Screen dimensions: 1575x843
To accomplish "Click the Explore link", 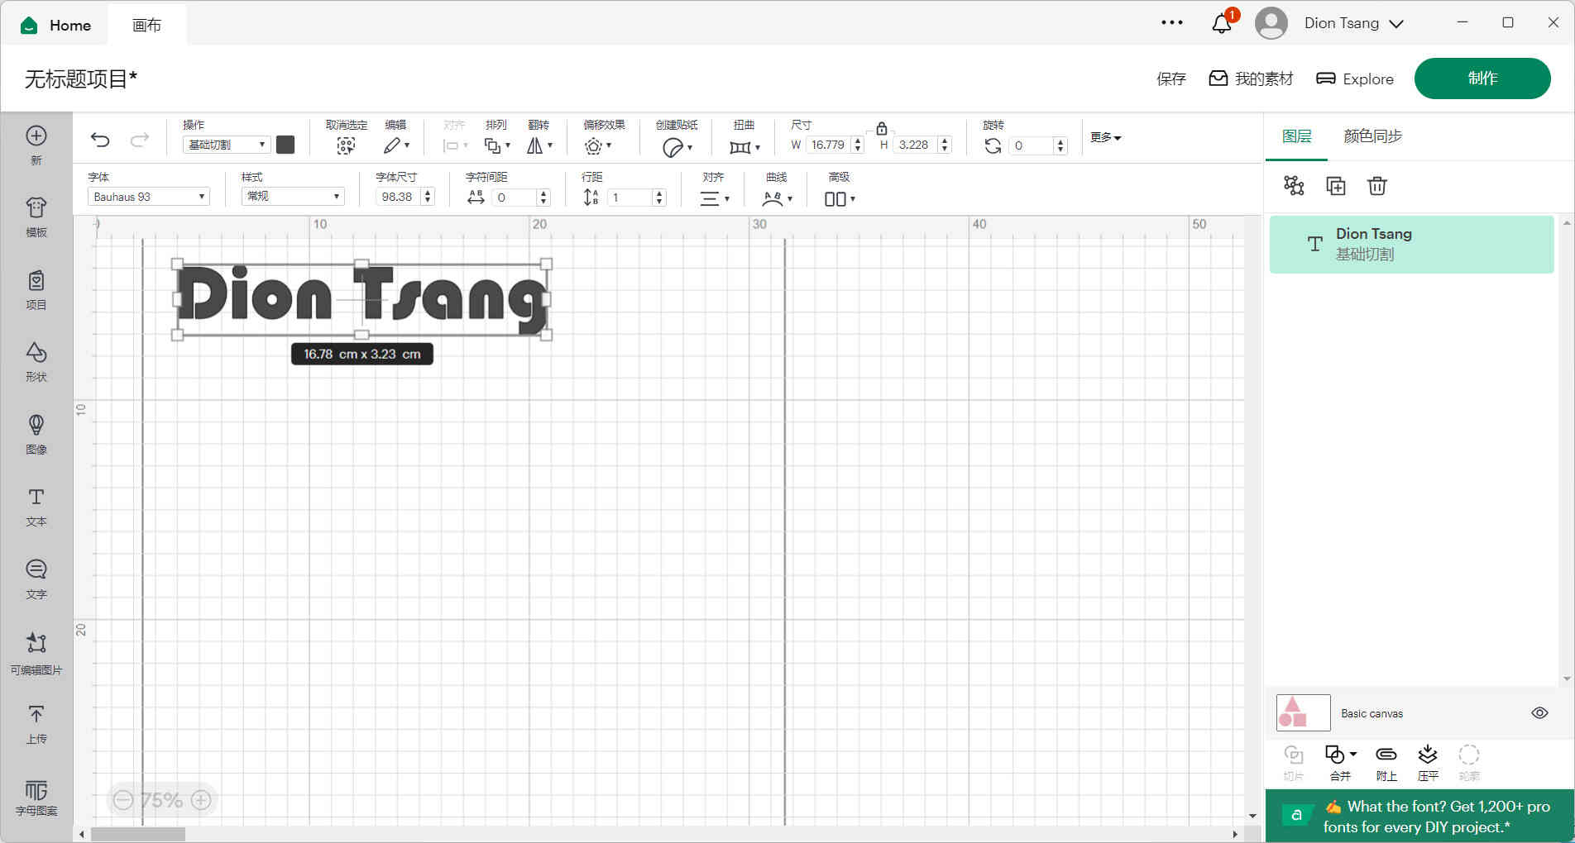I will point(1355,79).
